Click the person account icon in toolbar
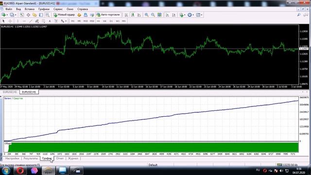This screenshot has width=311, height=175. [x=86, y=15]
